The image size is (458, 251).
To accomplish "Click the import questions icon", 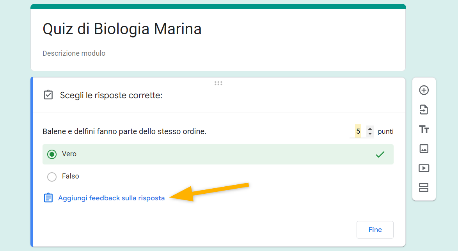I will click(x=424, y=110).
